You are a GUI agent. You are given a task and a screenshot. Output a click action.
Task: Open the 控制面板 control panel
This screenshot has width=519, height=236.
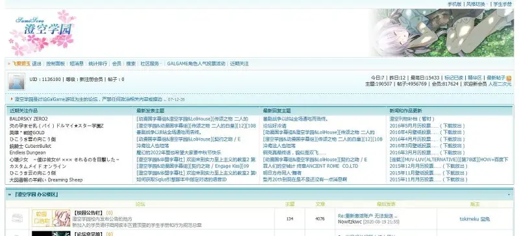pyautogui.click(x=56, y=64)
